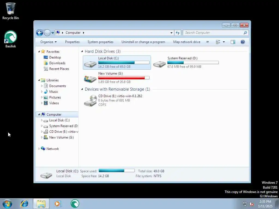Click the "0 bytes free of 691 MB" text
This screenshot has width=279, height=209.
coord(114,100)
